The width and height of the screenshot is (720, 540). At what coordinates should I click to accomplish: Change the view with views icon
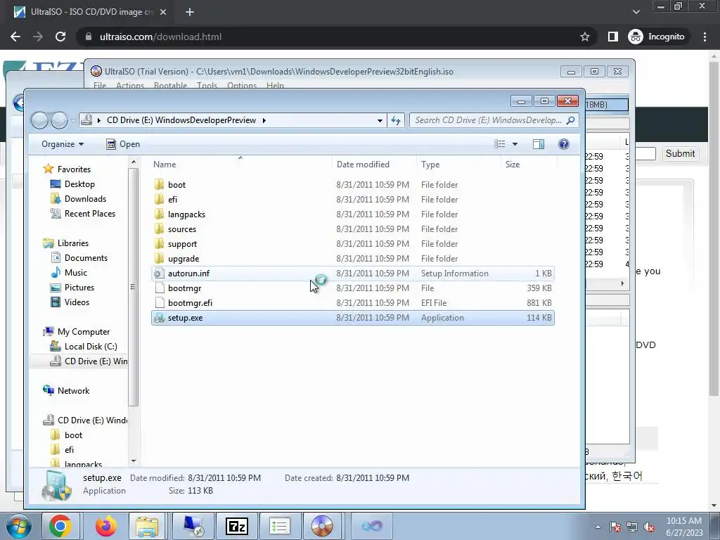pyautogui.click(x=500, y=144)
